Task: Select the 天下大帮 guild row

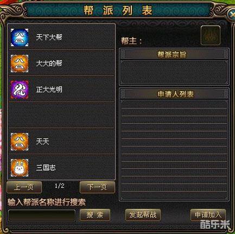Action: click(x=61, y=37)
